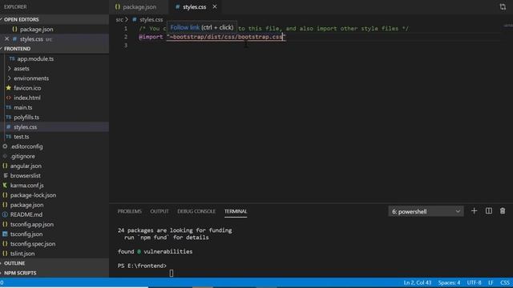Open browserslist file
The image size is (513, 288).
(25, 176)
